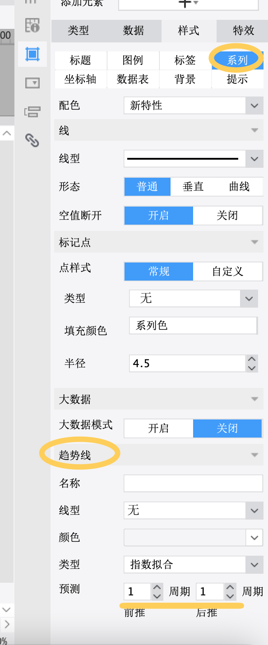Click the chain link sidebar icon

pyautogui.click(x=32, y=140)
